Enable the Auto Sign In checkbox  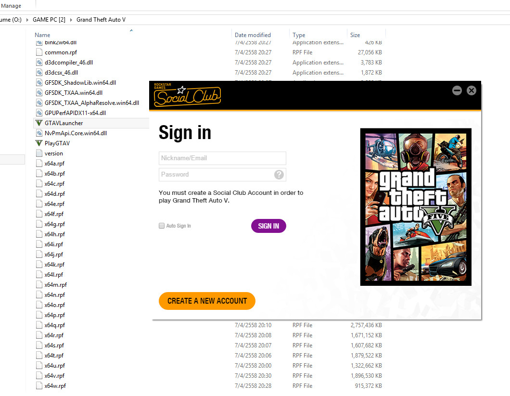tap(162, 226)
